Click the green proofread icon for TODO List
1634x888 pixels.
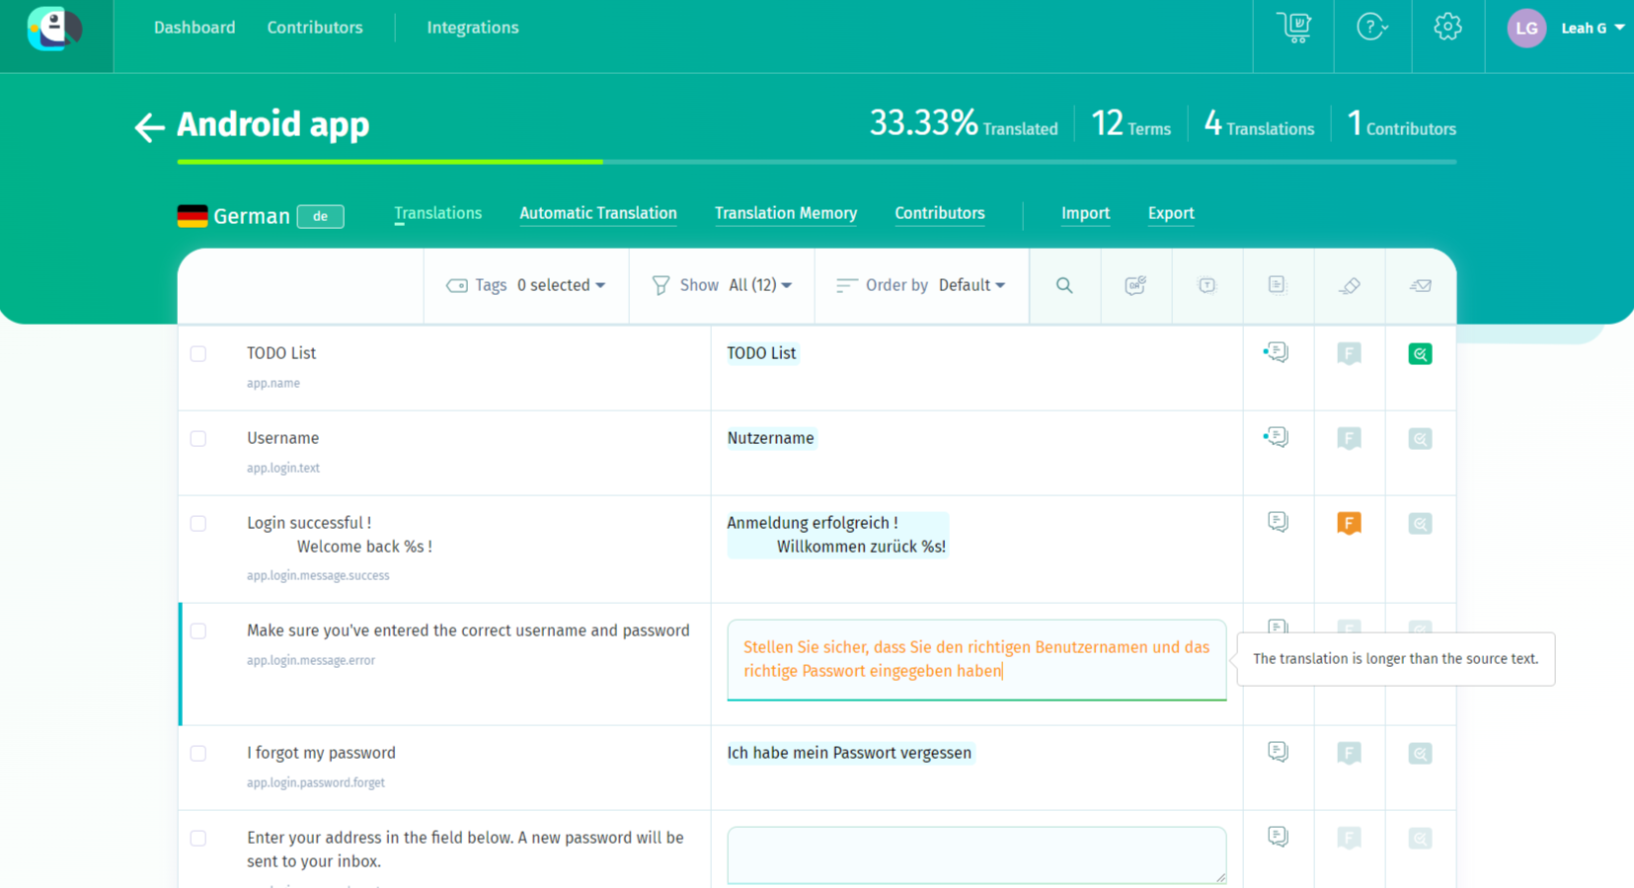tap(1420, 353)
